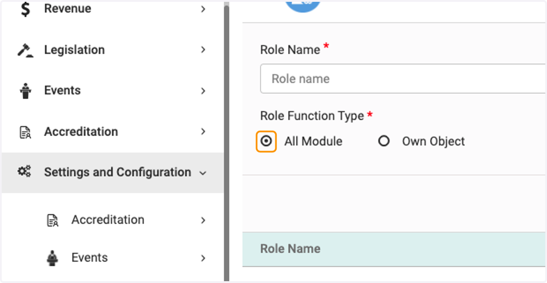
Task: Expand the Accreditation submenu chevron under Settings
Action: (203, 220)
